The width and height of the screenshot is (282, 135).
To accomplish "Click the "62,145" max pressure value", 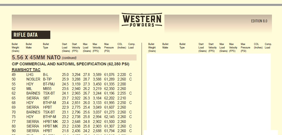I will point(109,117).
